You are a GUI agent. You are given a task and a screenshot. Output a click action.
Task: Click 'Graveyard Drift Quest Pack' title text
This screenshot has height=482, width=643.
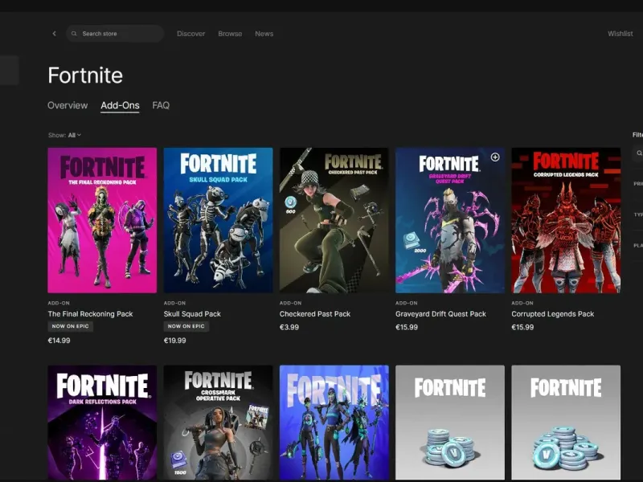(x=440, y=314)
